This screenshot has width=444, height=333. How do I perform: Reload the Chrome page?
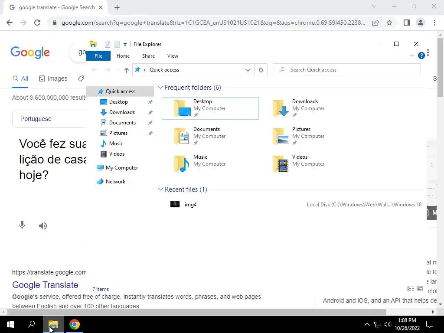click(37, 23)
